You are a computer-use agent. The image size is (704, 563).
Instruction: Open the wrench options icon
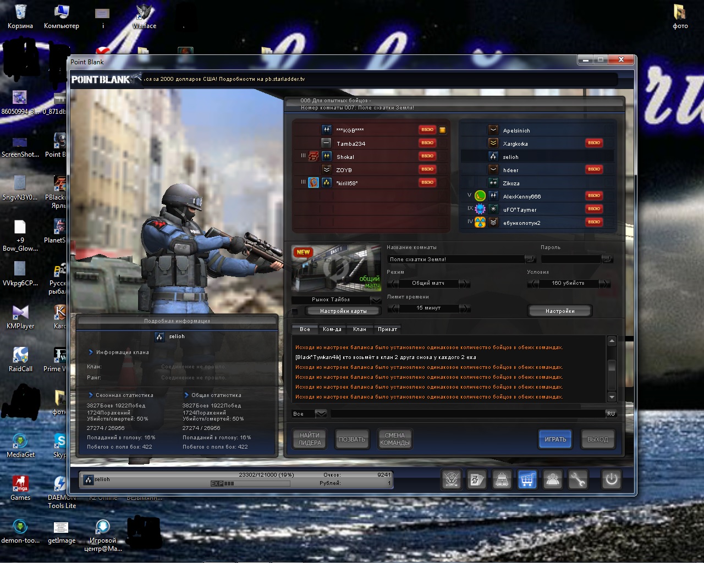[x=577, y=480]
